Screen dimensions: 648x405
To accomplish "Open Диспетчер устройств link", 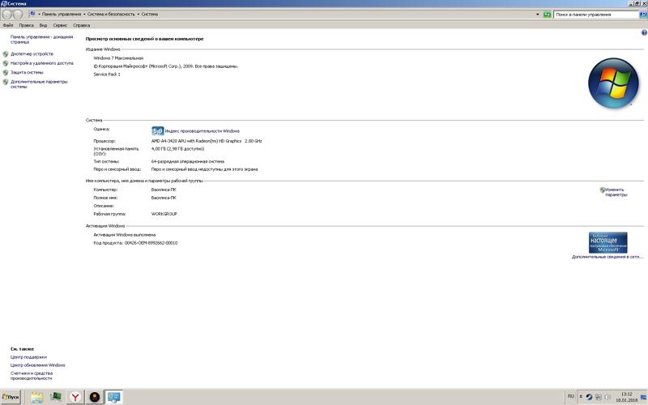I will [x=32, y=54].
